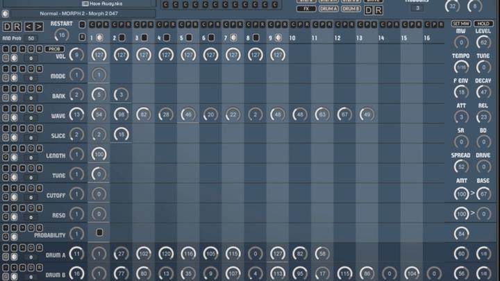The image size is (500, 281).
Task: Toggle the HOLD button
Action: point(483,24)
